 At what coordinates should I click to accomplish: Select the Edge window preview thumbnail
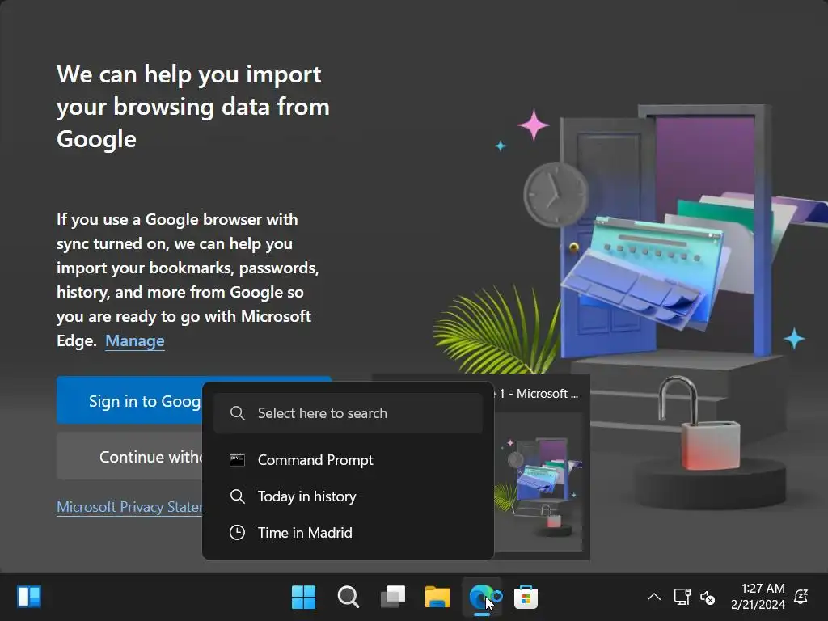539,482
